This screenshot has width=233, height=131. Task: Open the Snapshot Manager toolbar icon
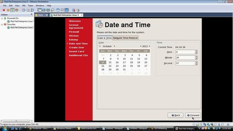coord(32,10)
